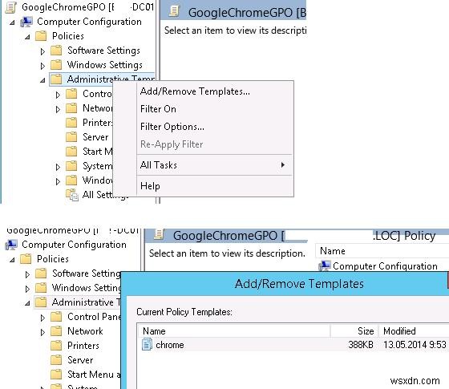
Task: Click Computer Configuration icon in context-menu tree
Action: [x=26, y=22]
